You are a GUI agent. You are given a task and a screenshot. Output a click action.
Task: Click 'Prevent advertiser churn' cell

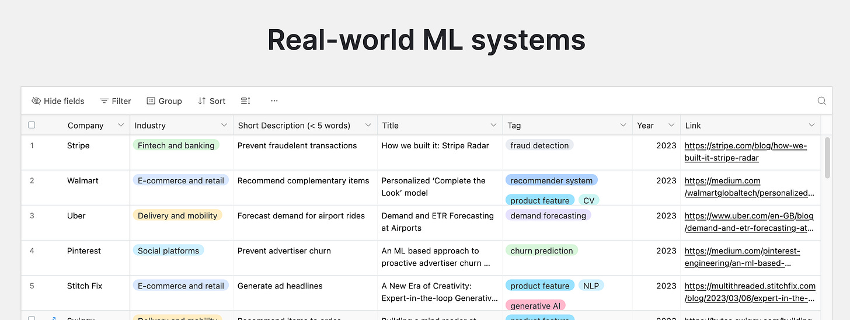click(x=305, y=258)
